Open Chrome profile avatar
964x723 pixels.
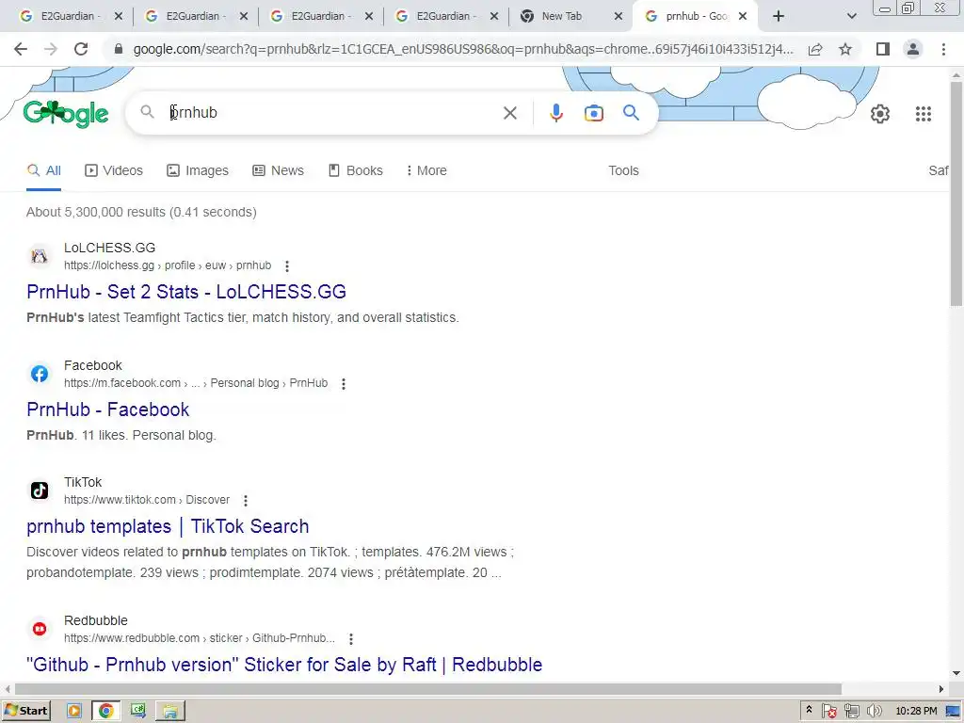point(913,49)
